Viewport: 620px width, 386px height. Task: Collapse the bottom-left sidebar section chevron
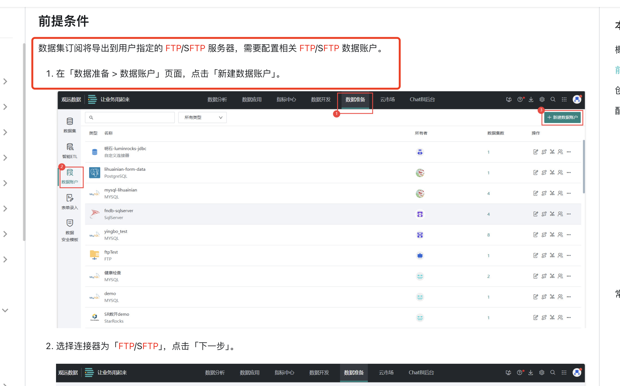click(x=5, y=310)
